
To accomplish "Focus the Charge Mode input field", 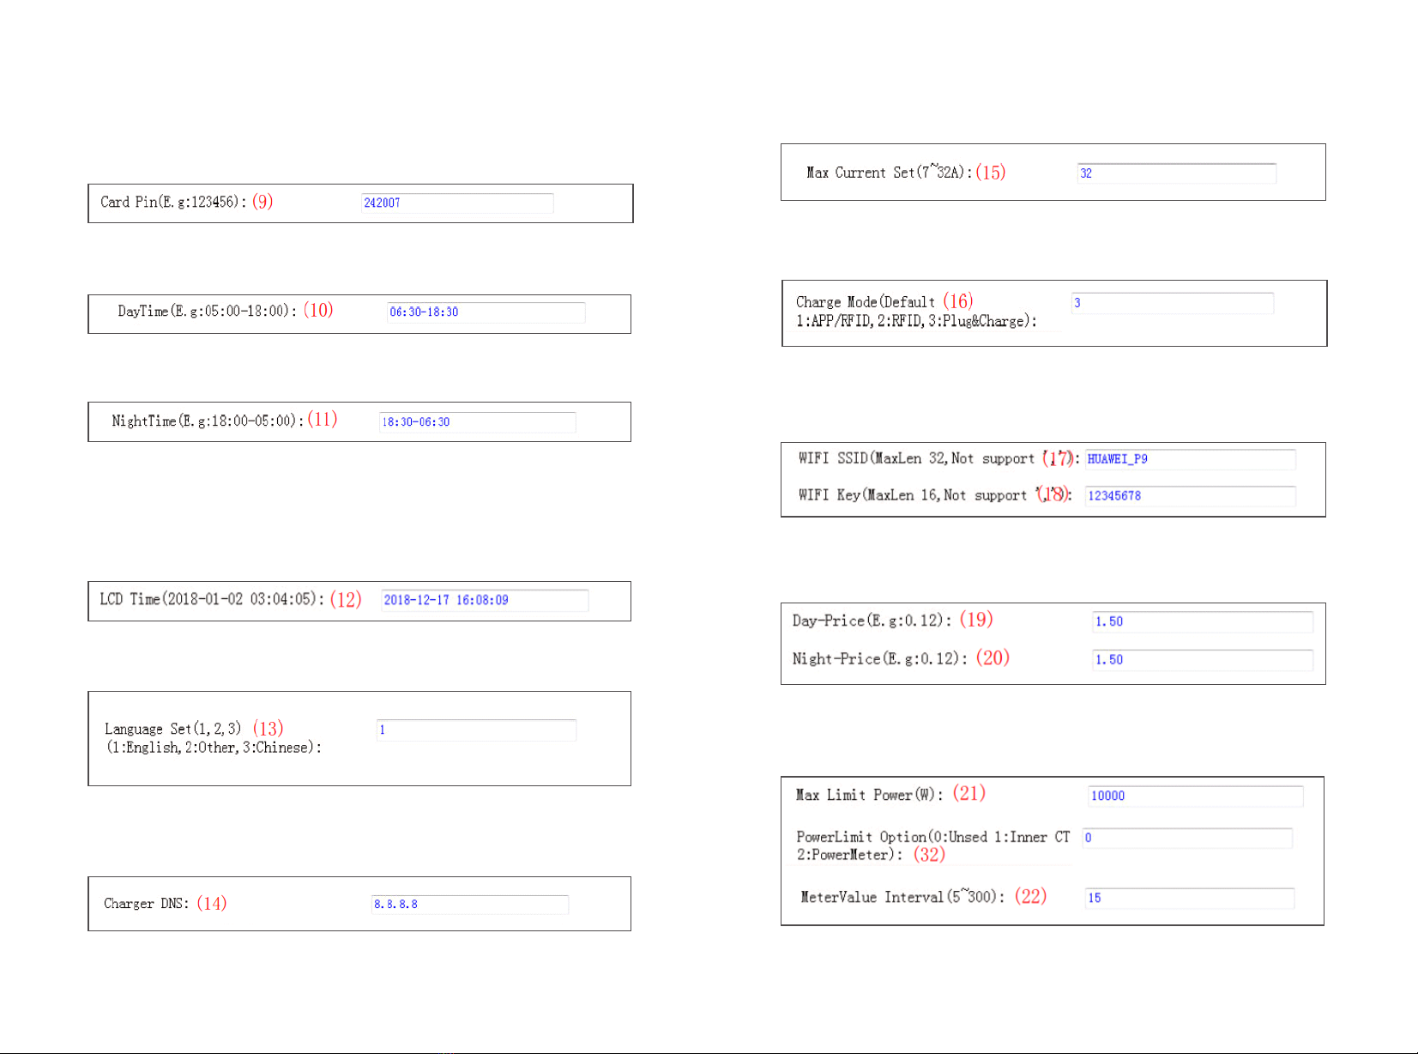I will click(1173, 303).
